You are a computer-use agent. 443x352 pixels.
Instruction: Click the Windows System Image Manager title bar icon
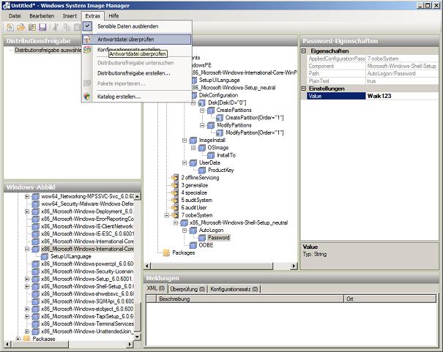click(6, 5)
